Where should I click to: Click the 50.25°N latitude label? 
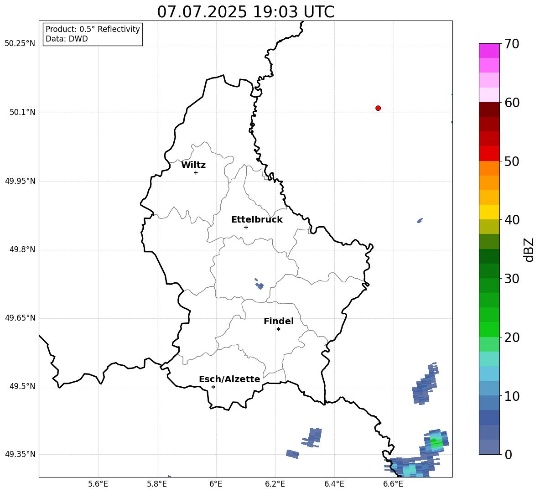tap(20, 44)
